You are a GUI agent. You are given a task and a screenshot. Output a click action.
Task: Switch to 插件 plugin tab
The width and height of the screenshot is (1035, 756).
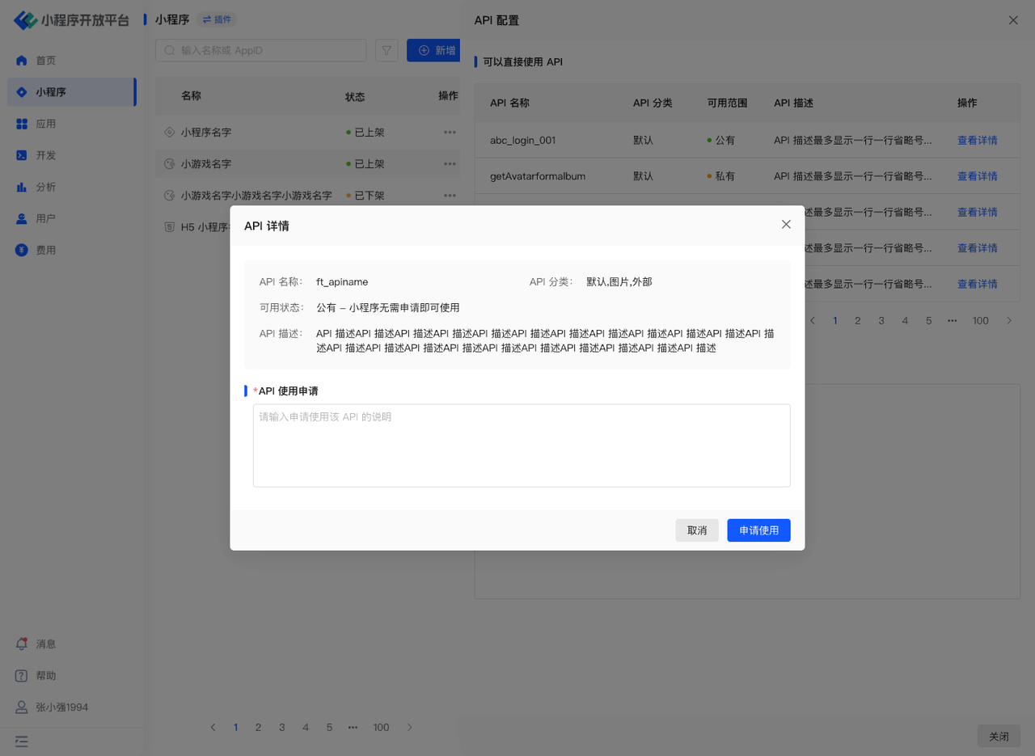[217, 19]
